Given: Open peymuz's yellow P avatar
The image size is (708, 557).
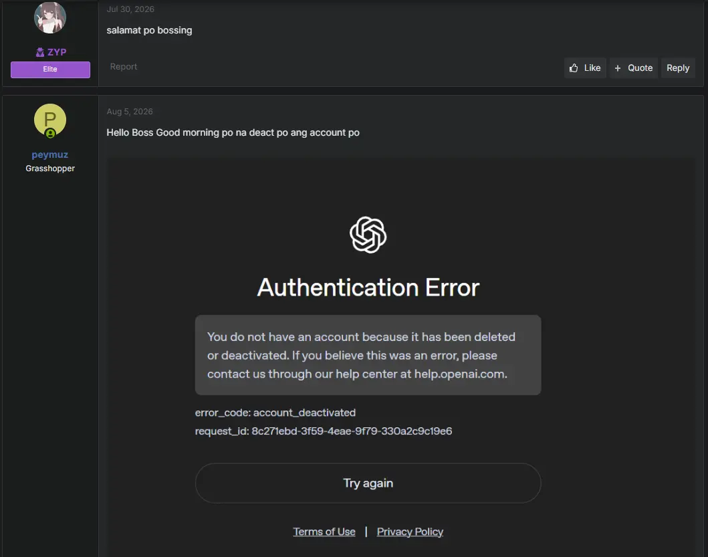Looking at the screenshot, I should point(50,120).
